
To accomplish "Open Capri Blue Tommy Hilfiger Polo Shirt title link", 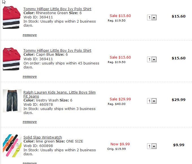I will tap(57, 51).
